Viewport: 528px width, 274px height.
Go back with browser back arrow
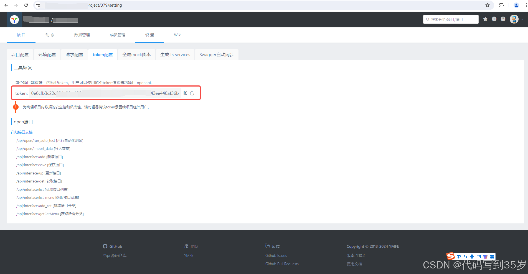click(6, 5)
